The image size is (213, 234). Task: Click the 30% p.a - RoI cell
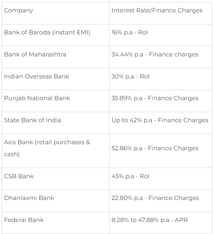point(161,79)
